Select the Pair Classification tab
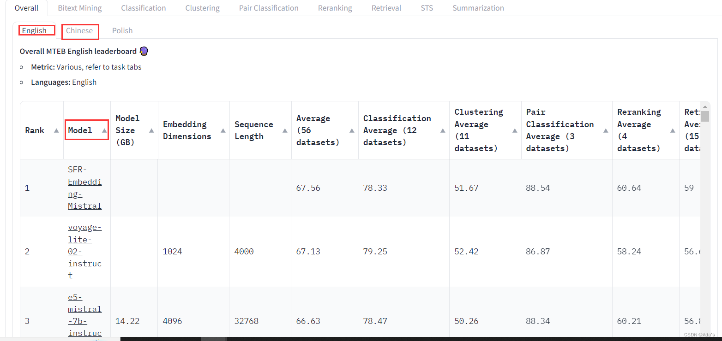Viewport: 722px width, 341px height. 269,8
